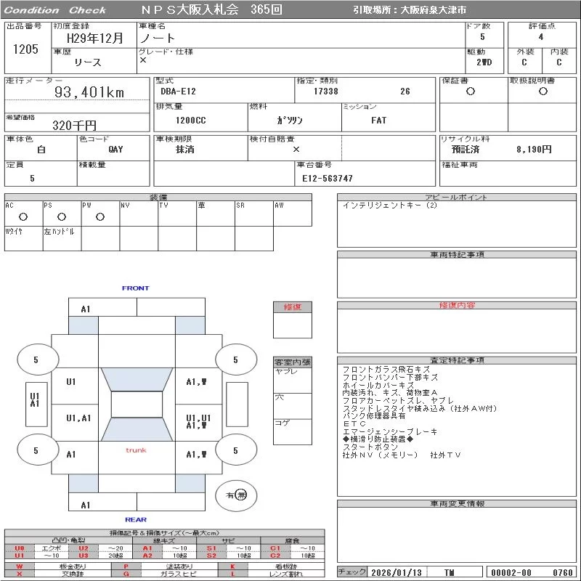581x581 pixels.
Task: Click the circled 無 spare tire mark
Action: tap(242, 495)
